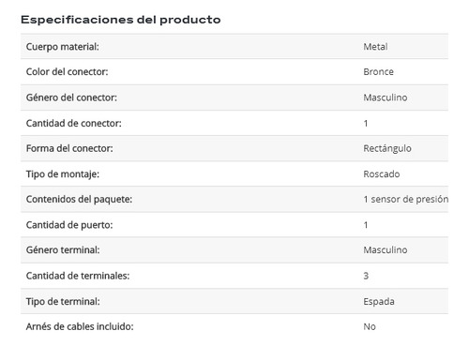The height and width of the screenshot is (346, 469).
Task: Select the 'Tipo de montaje:' label
Action: pyautogui.click(x=63, y=173)
